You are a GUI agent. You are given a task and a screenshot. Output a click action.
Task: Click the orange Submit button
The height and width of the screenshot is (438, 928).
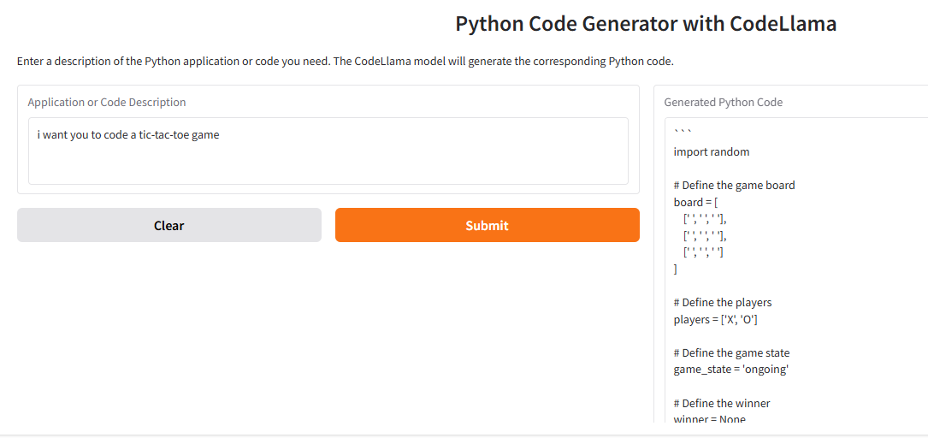(x=487, y=225)
